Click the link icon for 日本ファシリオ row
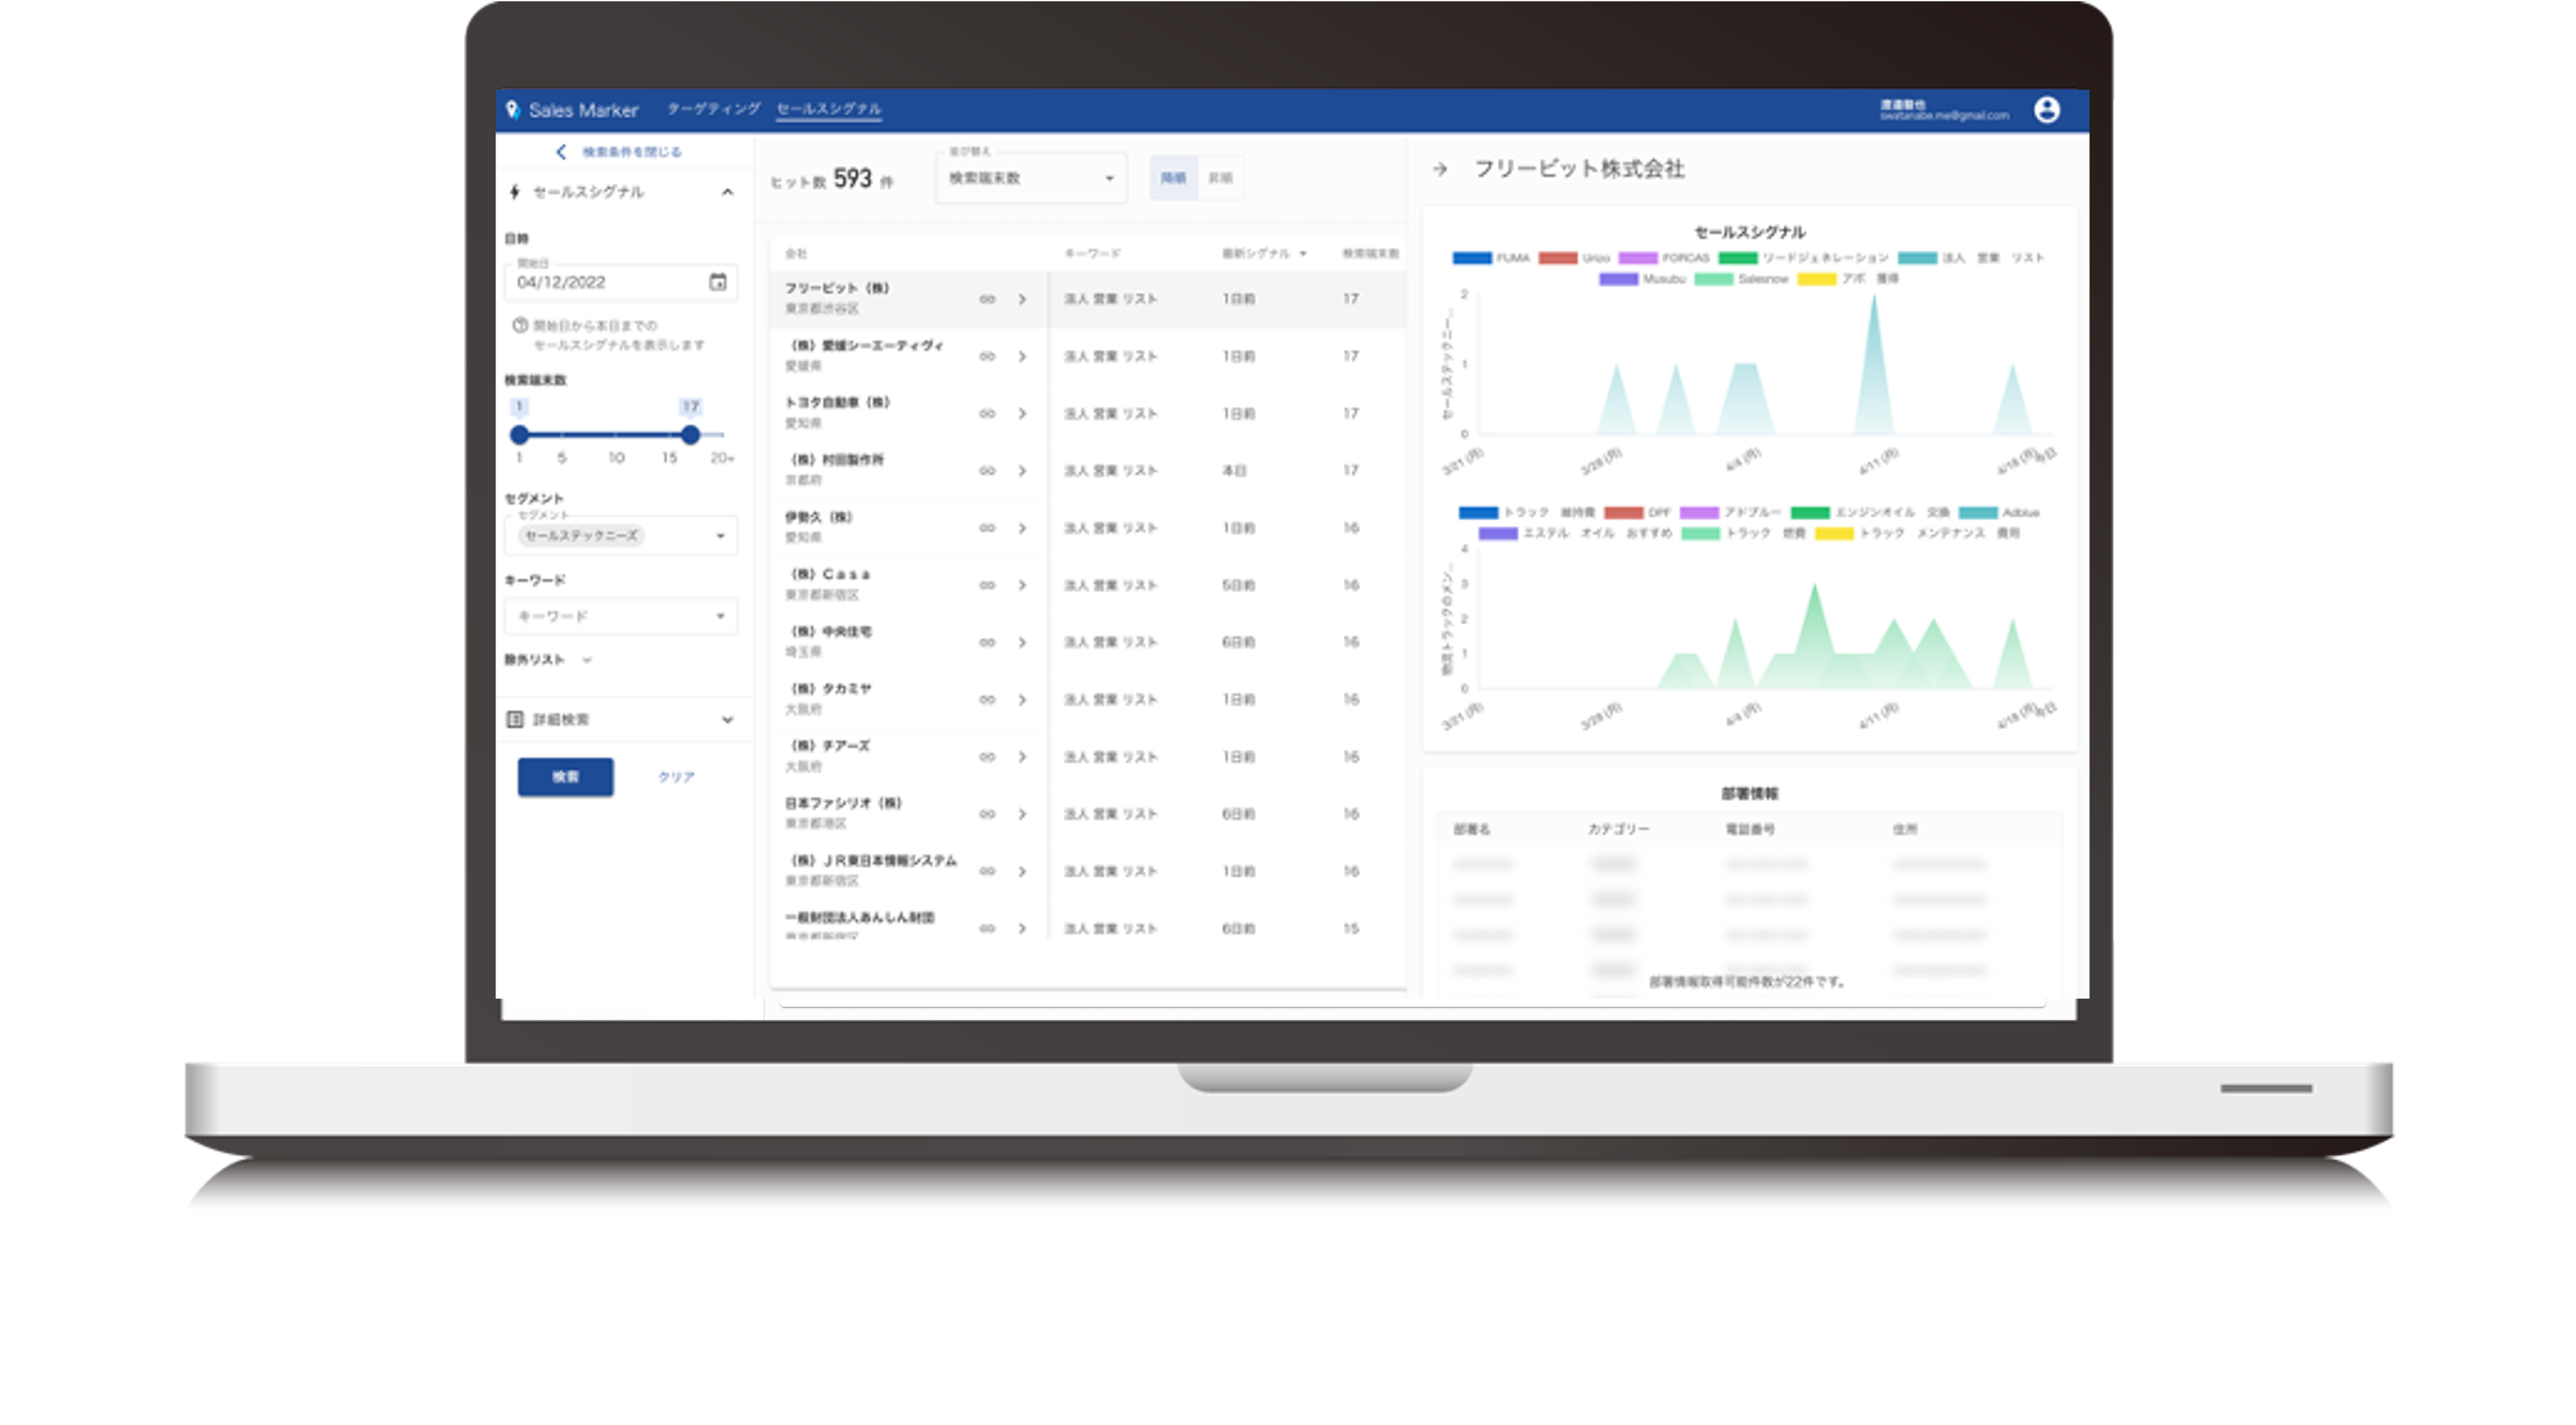 987,814
